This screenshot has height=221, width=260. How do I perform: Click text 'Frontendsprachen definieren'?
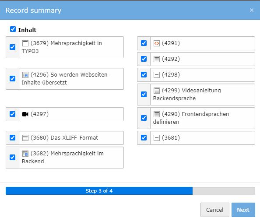tap(191, 118)
